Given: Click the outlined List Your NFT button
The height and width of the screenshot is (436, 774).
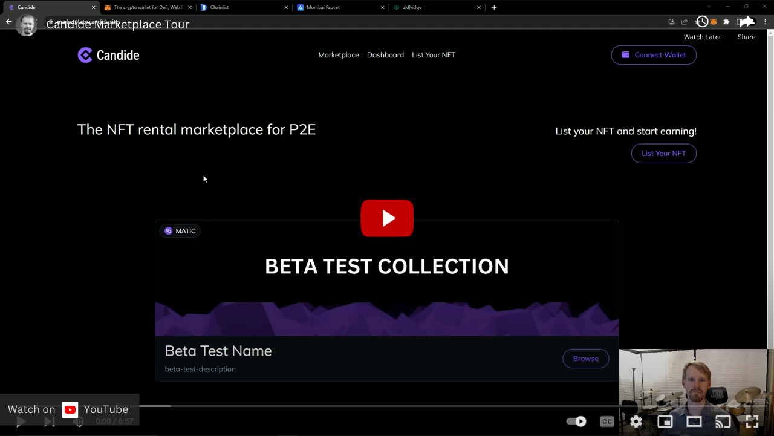Looking at the screenshot, I should pyautogui.click(x=663, y=153).
